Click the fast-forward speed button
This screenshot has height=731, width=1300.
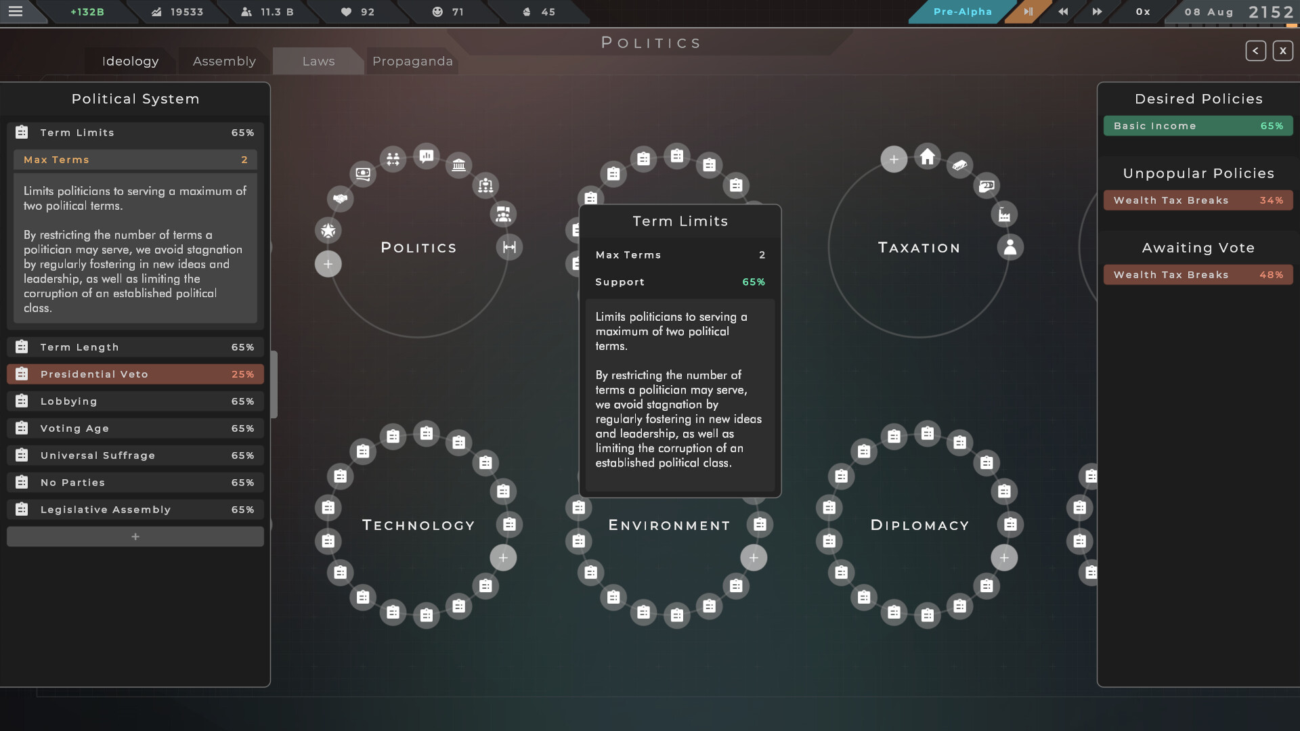point(1097,12)
